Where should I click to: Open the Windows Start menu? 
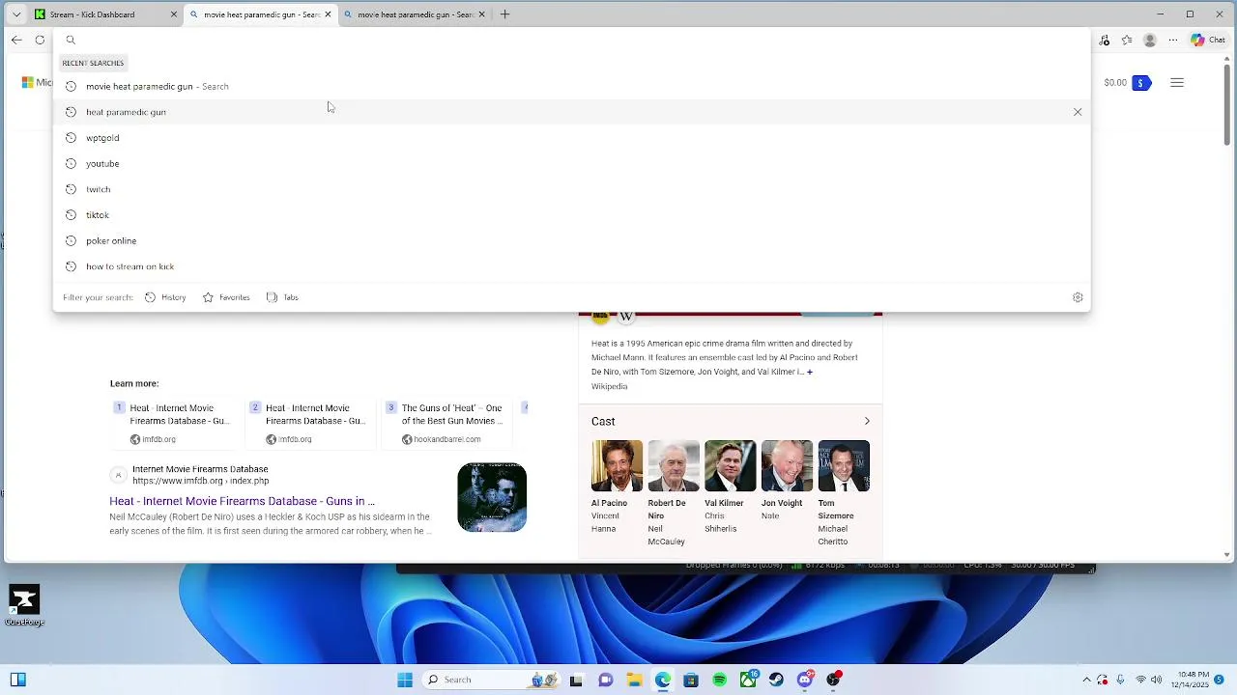405,680
